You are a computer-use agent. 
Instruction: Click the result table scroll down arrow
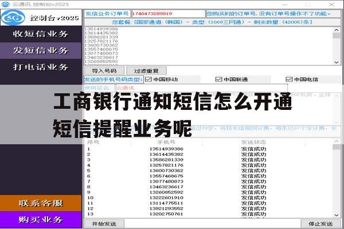tap(337, 215)
